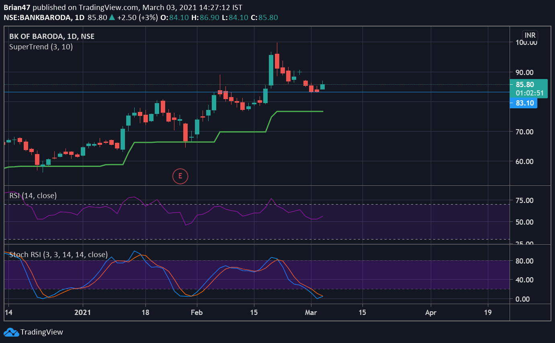
Task: Click the tallest green candle near 95
Action: 271,70
